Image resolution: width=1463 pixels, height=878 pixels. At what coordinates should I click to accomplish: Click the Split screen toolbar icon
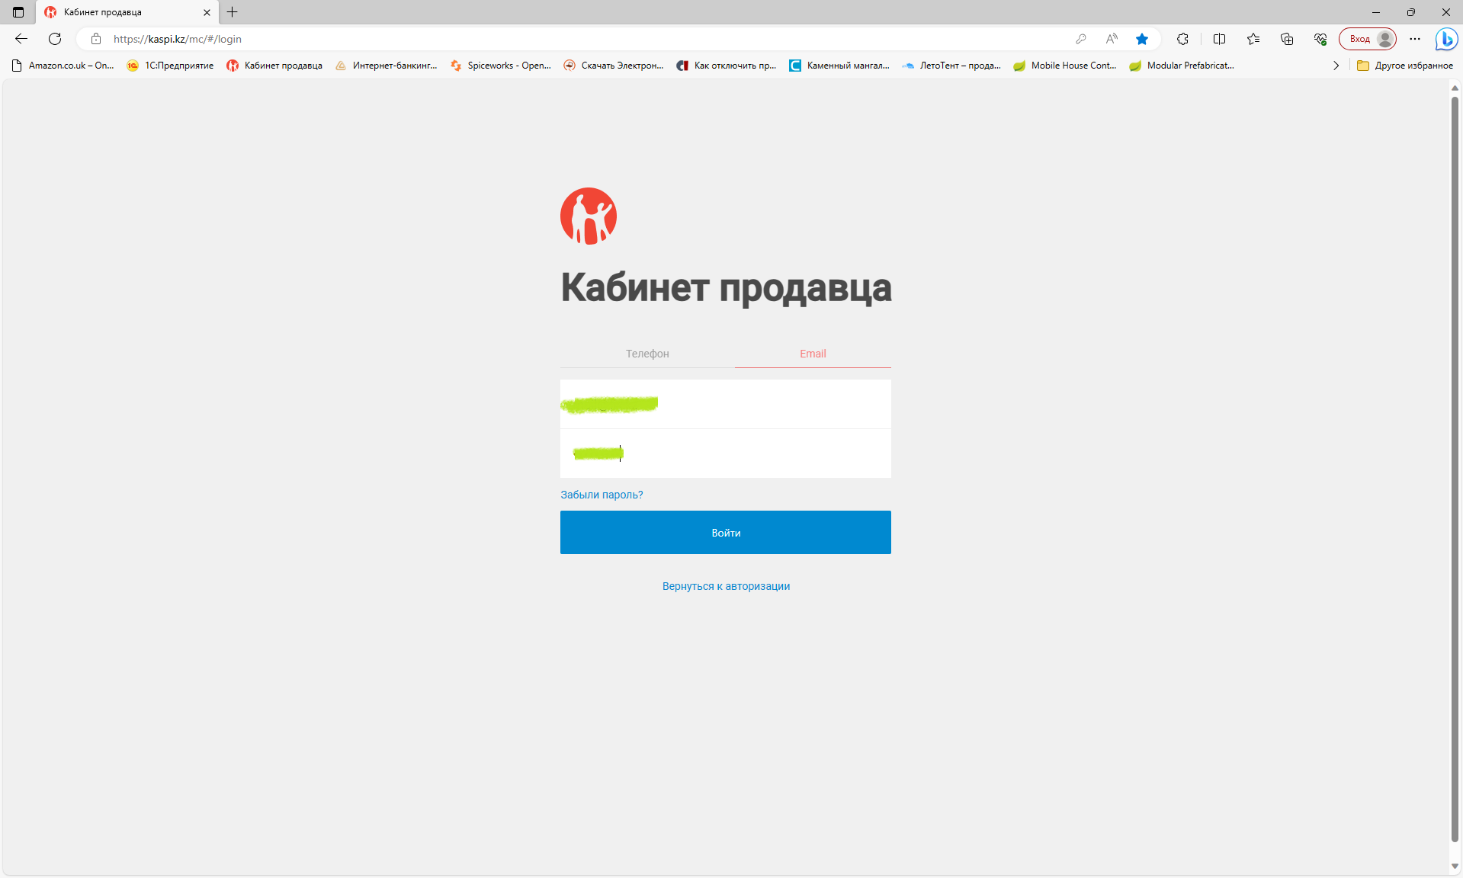pos(1219,39)
